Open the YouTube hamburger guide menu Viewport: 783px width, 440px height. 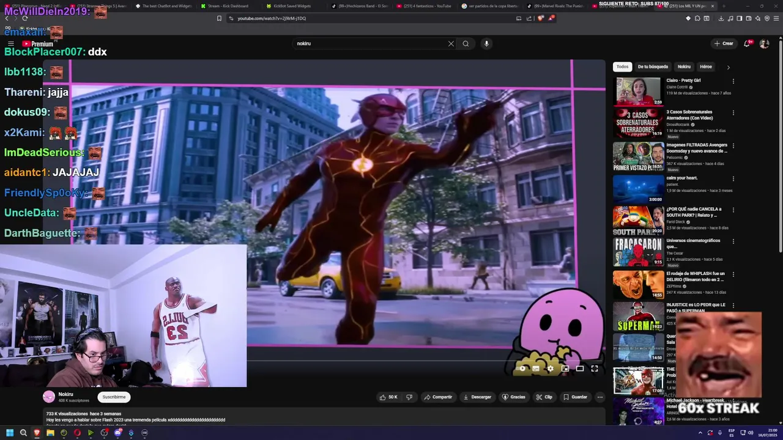10,44
